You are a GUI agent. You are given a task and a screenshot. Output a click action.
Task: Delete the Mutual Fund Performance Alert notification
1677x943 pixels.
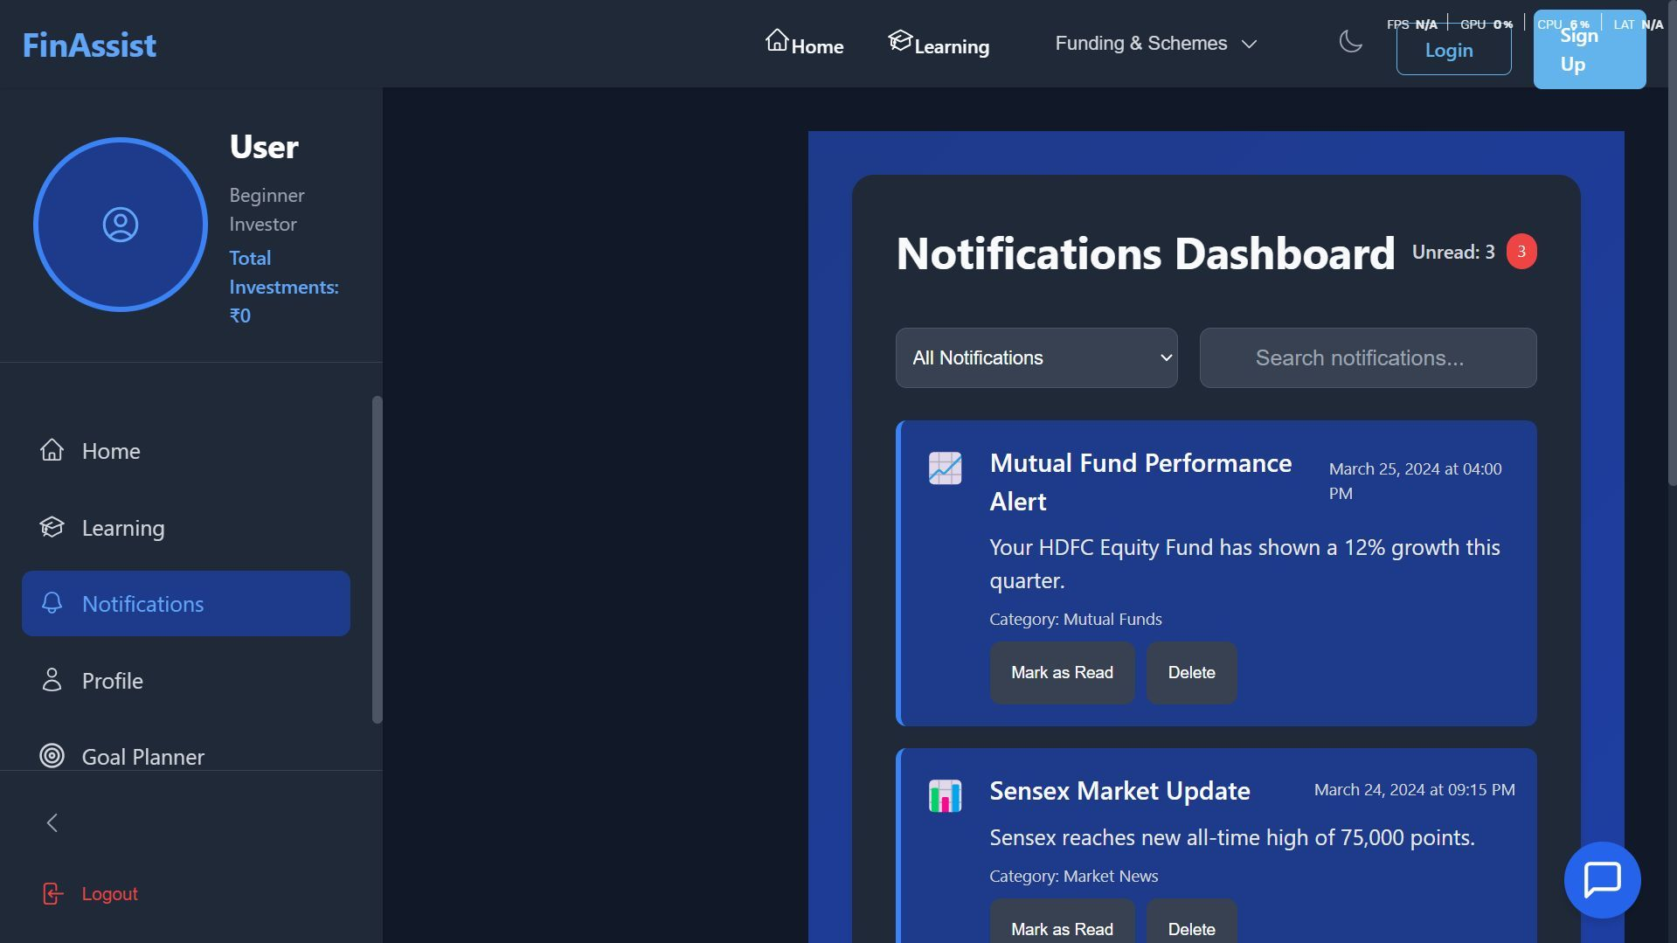(1191, 673)
